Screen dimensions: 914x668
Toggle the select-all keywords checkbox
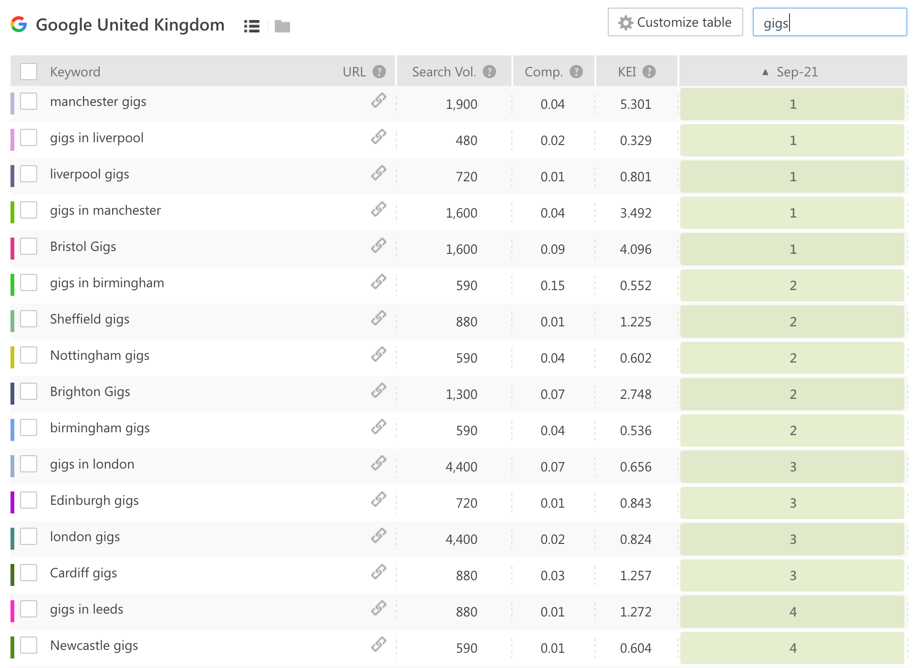29,72
